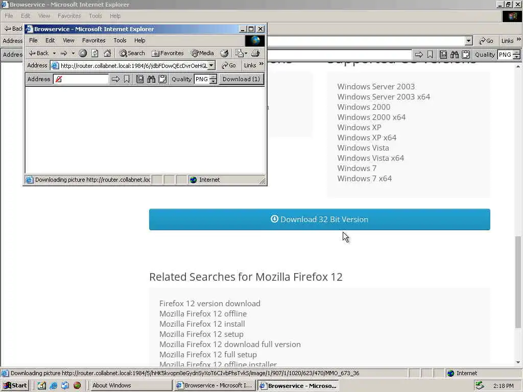The image size is (523, 392).
Task: Click the Refresh icon in front window toolbar
Action: point(94,53)
